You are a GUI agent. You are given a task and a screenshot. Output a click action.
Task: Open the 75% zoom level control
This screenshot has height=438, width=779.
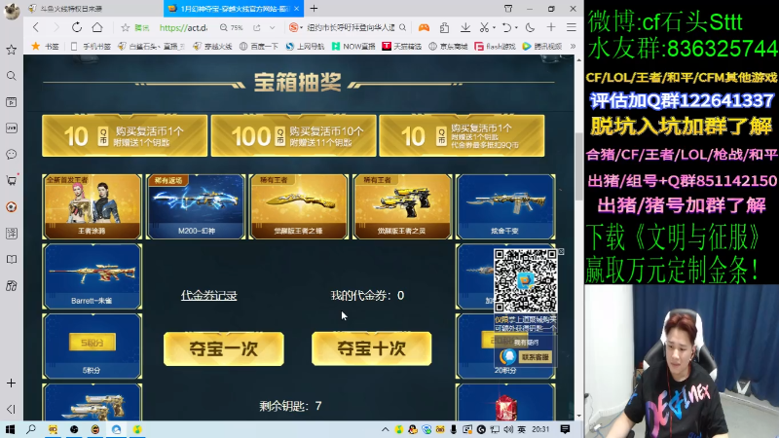tap(232, 28)
